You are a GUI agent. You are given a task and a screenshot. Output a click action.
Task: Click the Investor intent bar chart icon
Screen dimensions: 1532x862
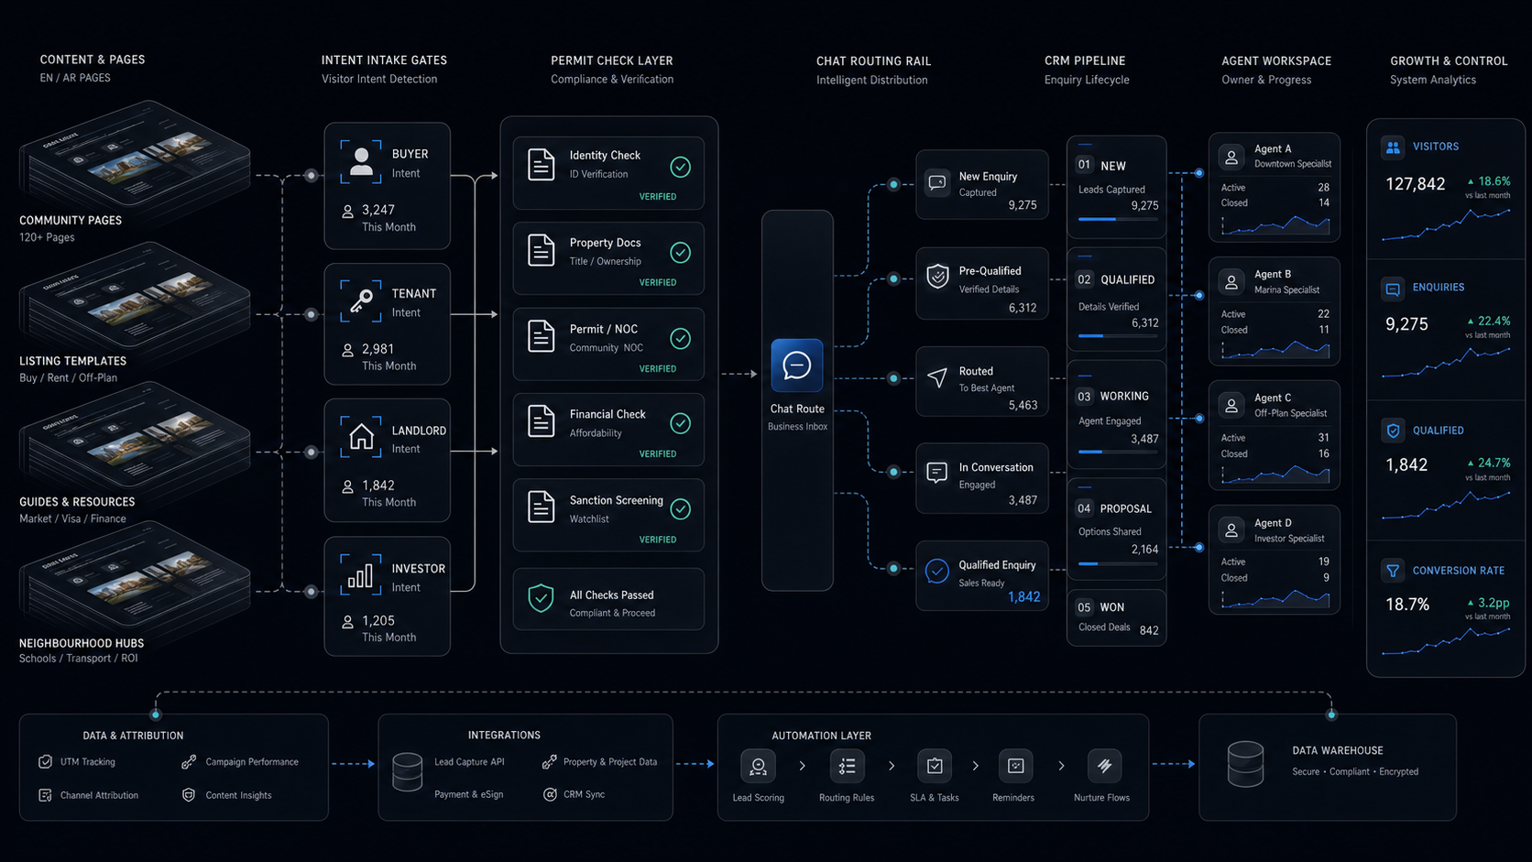click(x=361, y=575)
